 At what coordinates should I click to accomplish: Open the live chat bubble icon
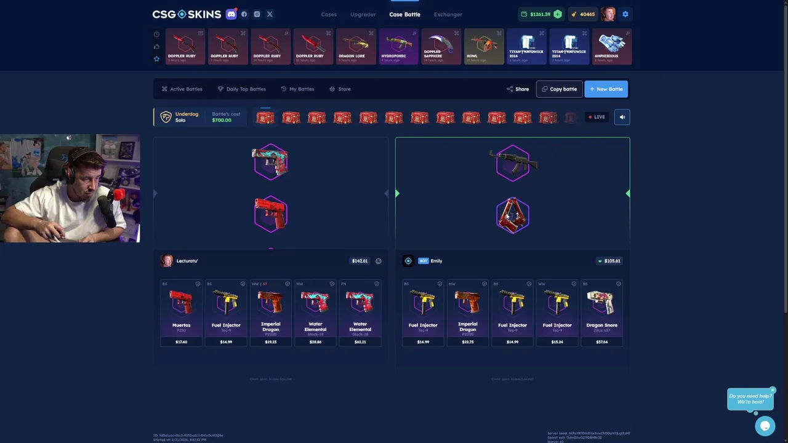tap(765, 426)
